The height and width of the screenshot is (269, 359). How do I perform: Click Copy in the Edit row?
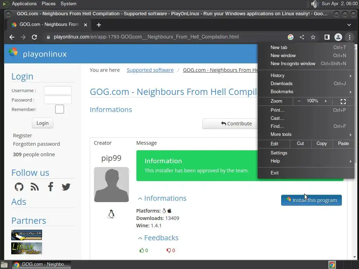click(322, 143)
